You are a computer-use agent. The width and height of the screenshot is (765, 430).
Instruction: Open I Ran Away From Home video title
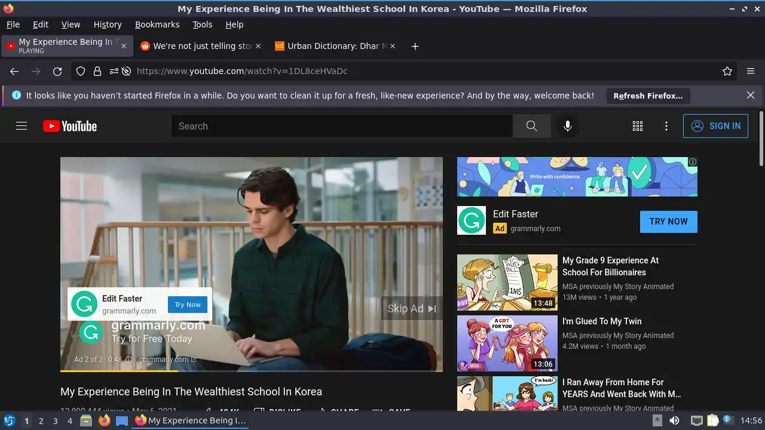point(622,388)
